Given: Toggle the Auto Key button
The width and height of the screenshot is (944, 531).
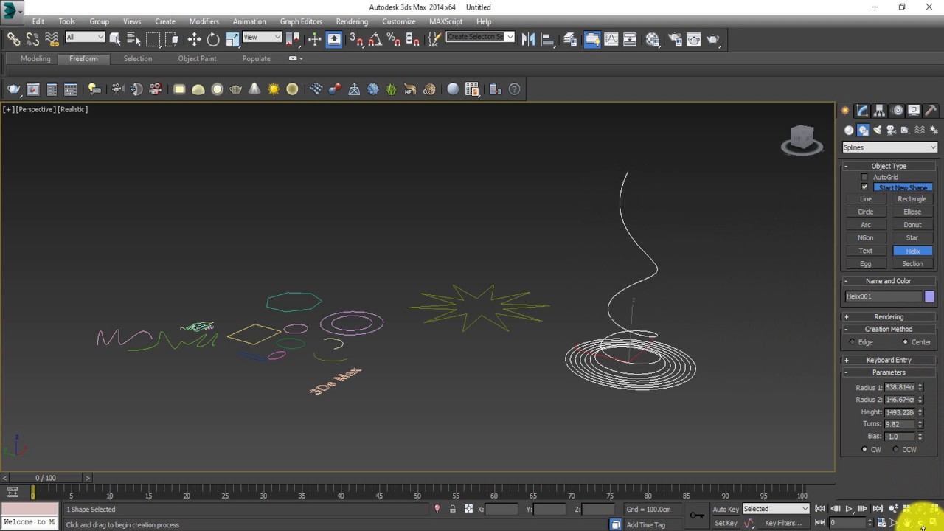Looking at the screenshot, I should tap(725, 509).
